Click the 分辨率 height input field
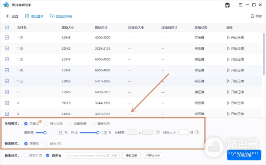 coord(148,132)
